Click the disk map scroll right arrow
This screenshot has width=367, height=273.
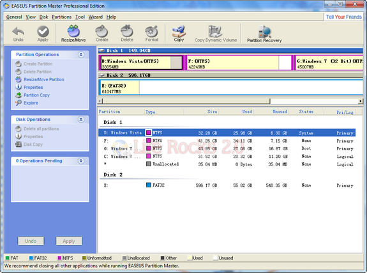(361, 101)
